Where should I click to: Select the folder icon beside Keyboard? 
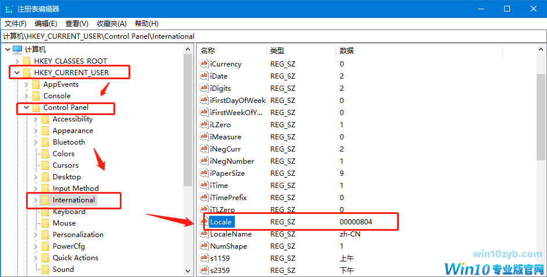coord(46,212)
